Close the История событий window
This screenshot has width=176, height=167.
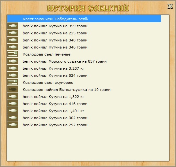[170, 6]
